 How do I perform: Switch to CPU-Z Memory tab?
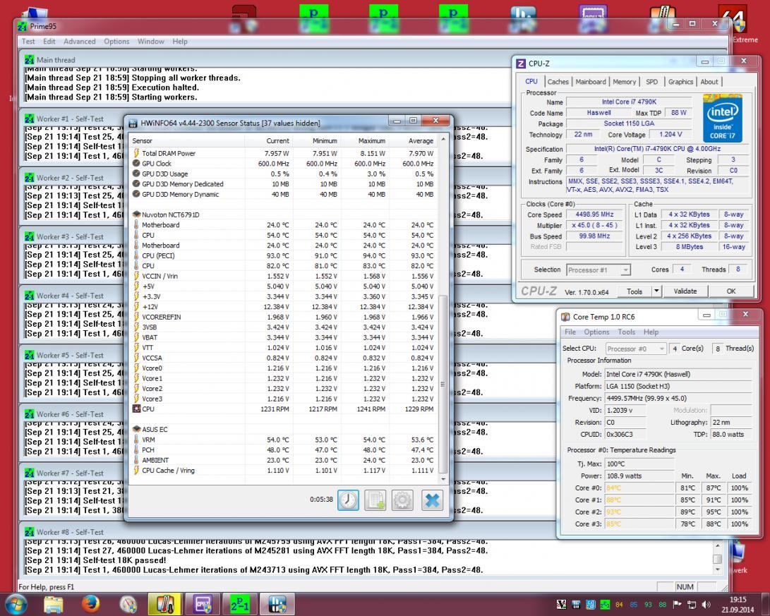624,81
